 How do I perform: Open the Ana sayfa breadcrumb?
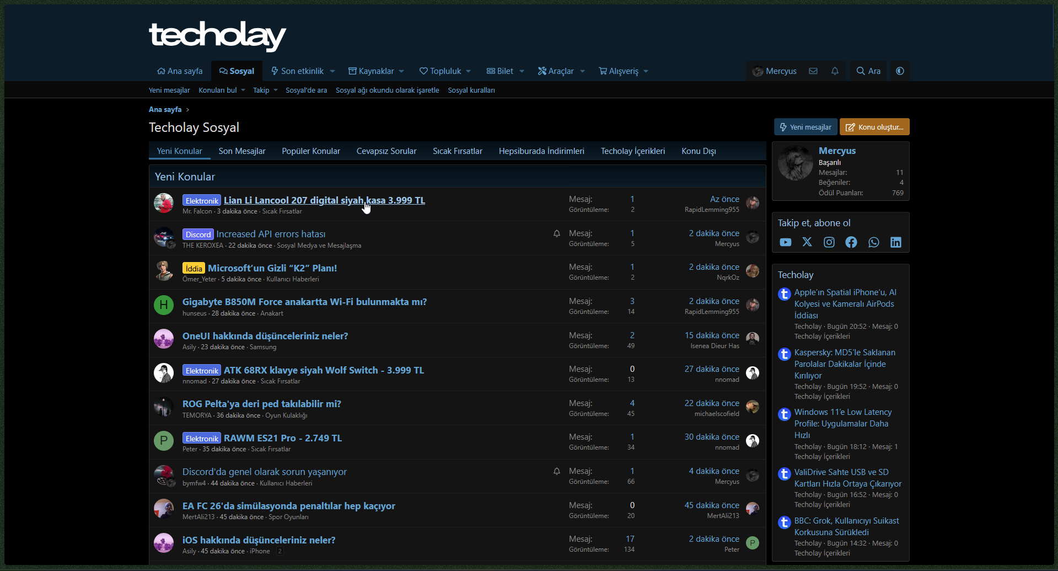tap(165, 110)
